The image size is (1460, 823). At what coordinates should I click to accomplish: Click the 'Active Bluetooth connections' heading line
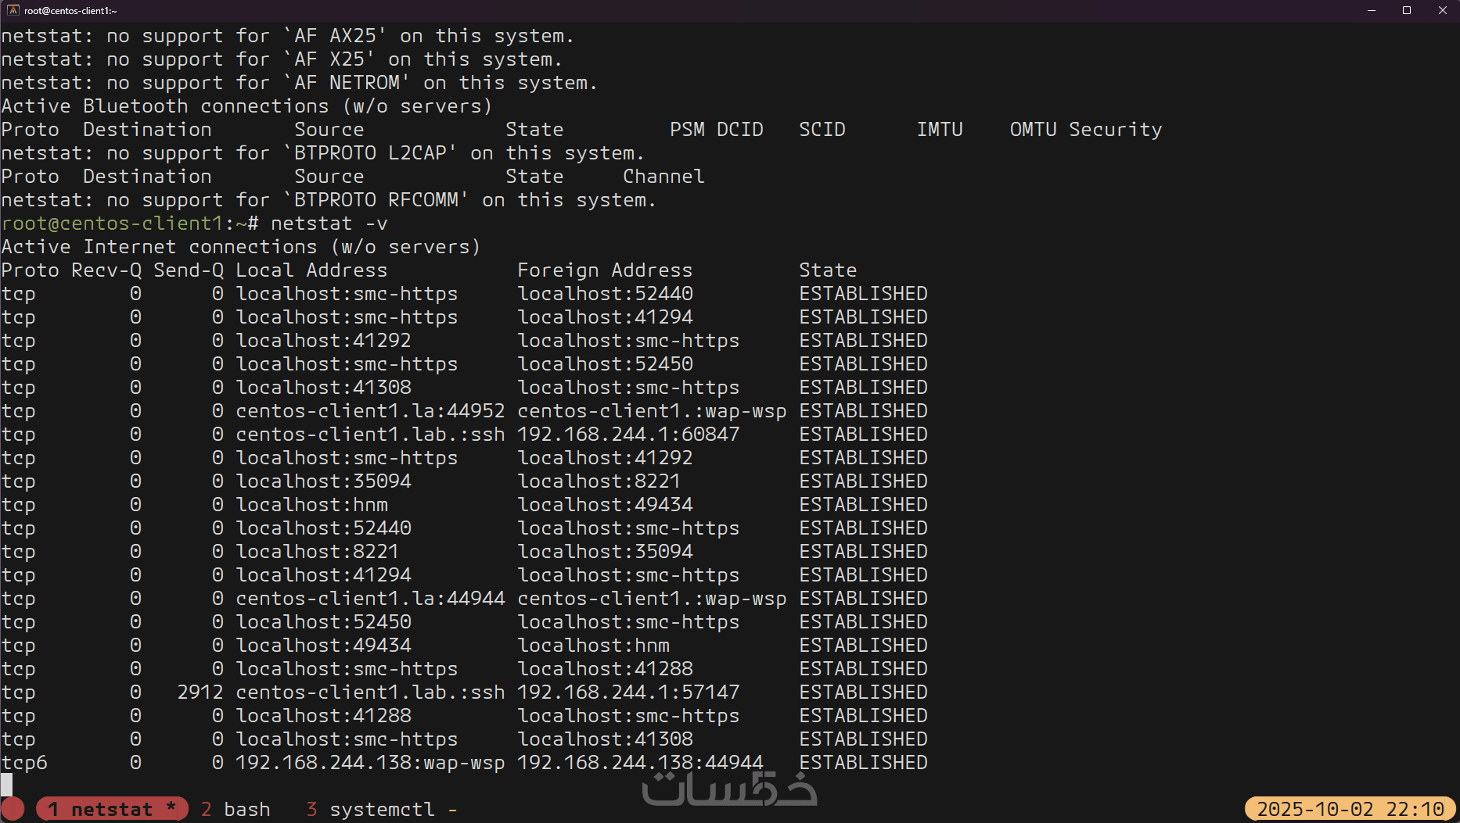[246, 106]
